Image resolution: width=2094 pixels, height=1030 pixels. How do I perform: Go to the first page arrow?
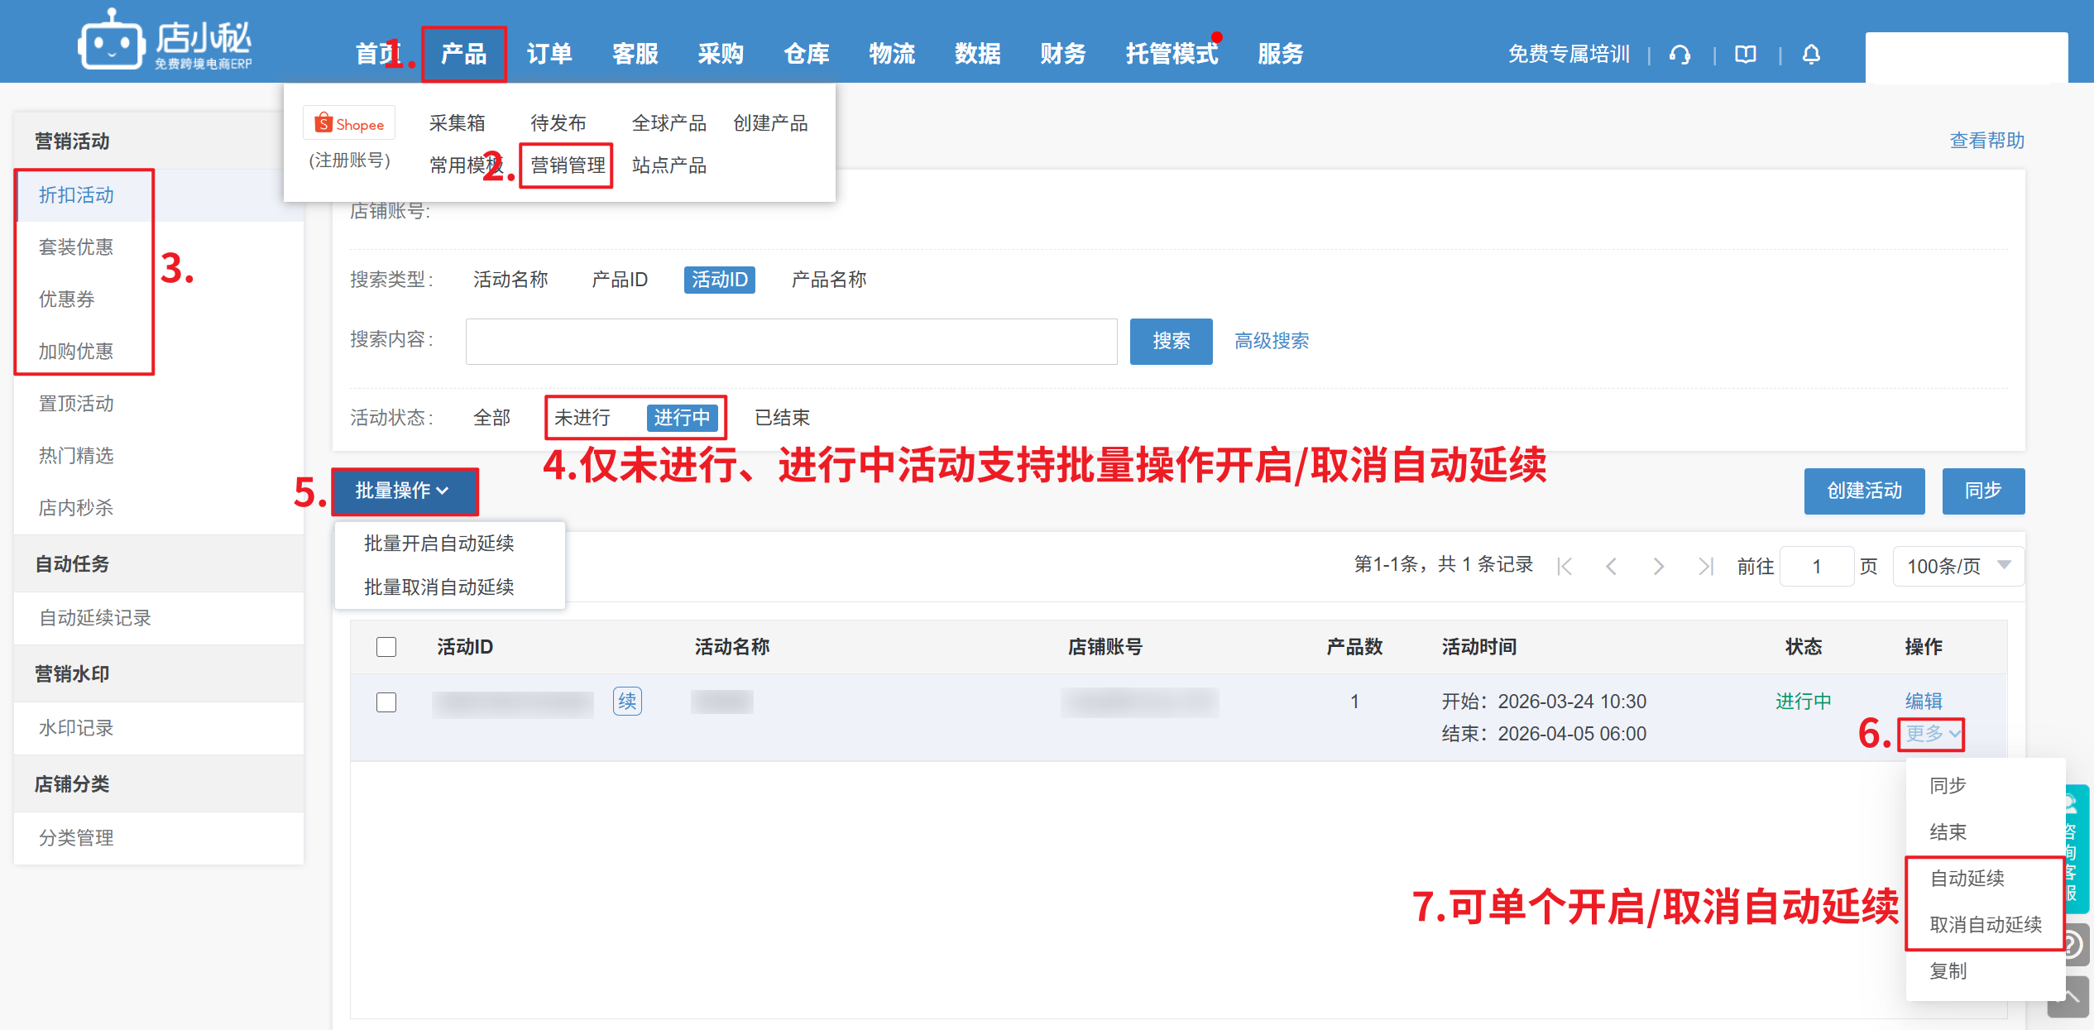(1565, 567)
